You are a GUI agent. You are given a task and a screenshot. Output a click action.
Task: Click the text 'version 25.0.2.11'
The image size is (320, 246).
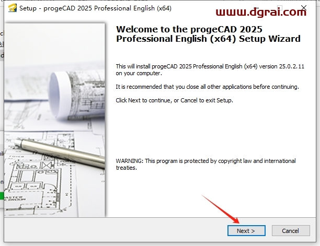(x=282, y=66)
